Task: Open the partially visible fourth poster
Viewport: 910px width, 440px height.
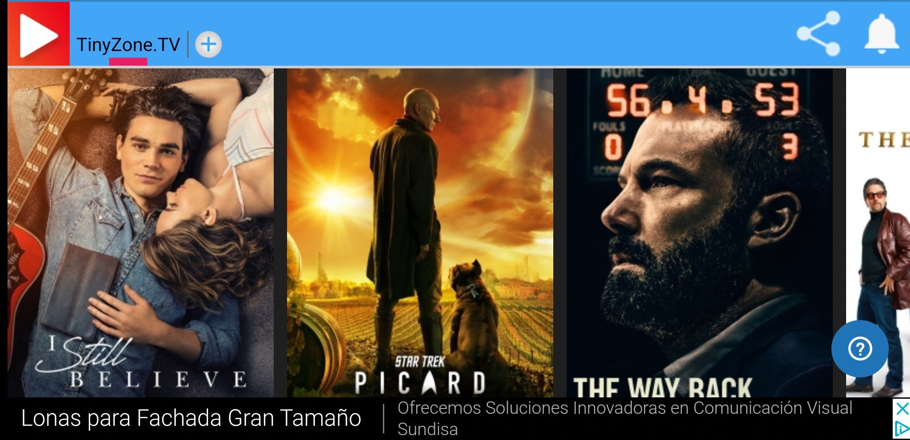Action: 878,233
